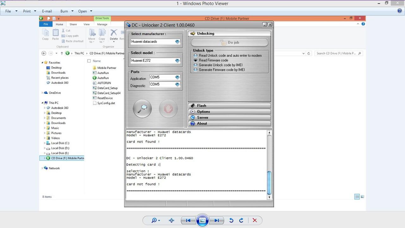This screenshot has width=405, height=228.
Task: Go to previous photo
Action: (188, 220)
